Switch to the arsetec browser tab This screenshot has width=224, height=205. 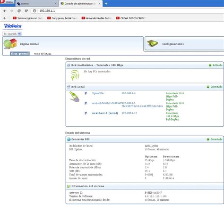coord(37,4)
